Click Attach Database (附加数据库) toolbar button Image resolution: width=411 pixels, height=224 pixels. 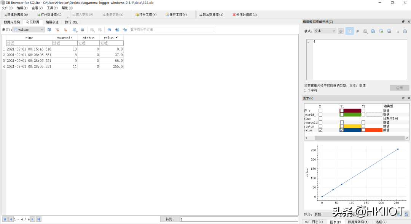[x=211, y=15]
